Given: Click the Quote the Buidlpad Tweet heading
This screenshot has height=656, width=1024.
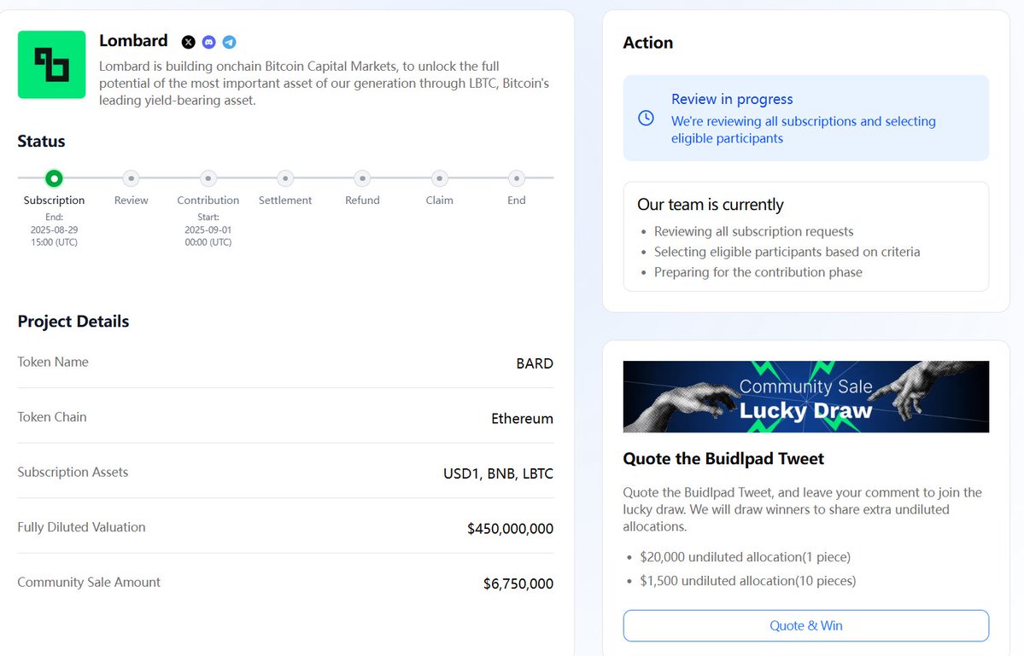Looking at the screenshot, I should coord(723,459).
